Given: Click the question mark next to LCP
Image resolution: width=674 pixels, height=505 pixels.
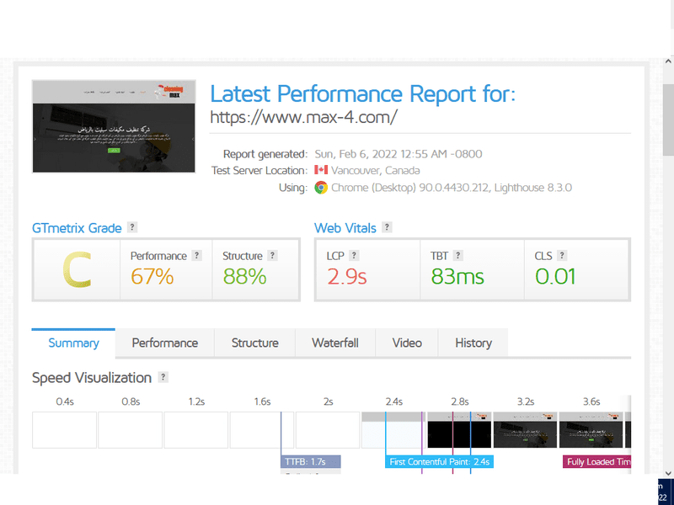Looking at the screenshot, I should (x=354, y=256).
